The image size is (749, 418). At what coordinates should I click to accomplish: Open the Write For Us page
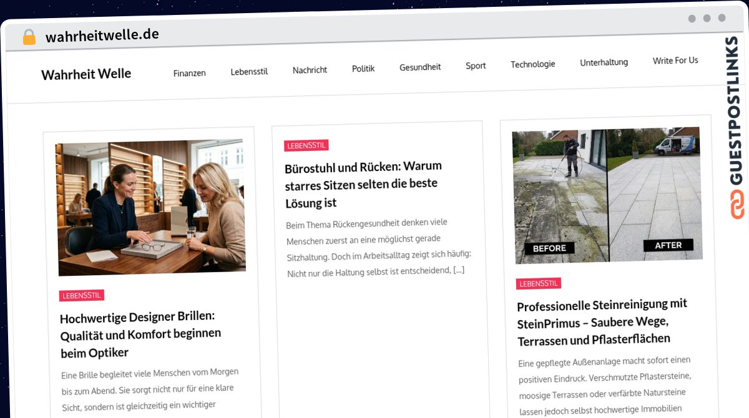coord(675,61)
